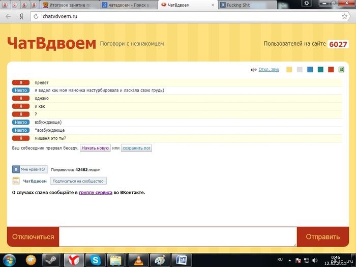Image resolution: width=356 pixels, height=267 pixels.
Task: Click Подписаться на сообщество button
Action: pos(78,181)
